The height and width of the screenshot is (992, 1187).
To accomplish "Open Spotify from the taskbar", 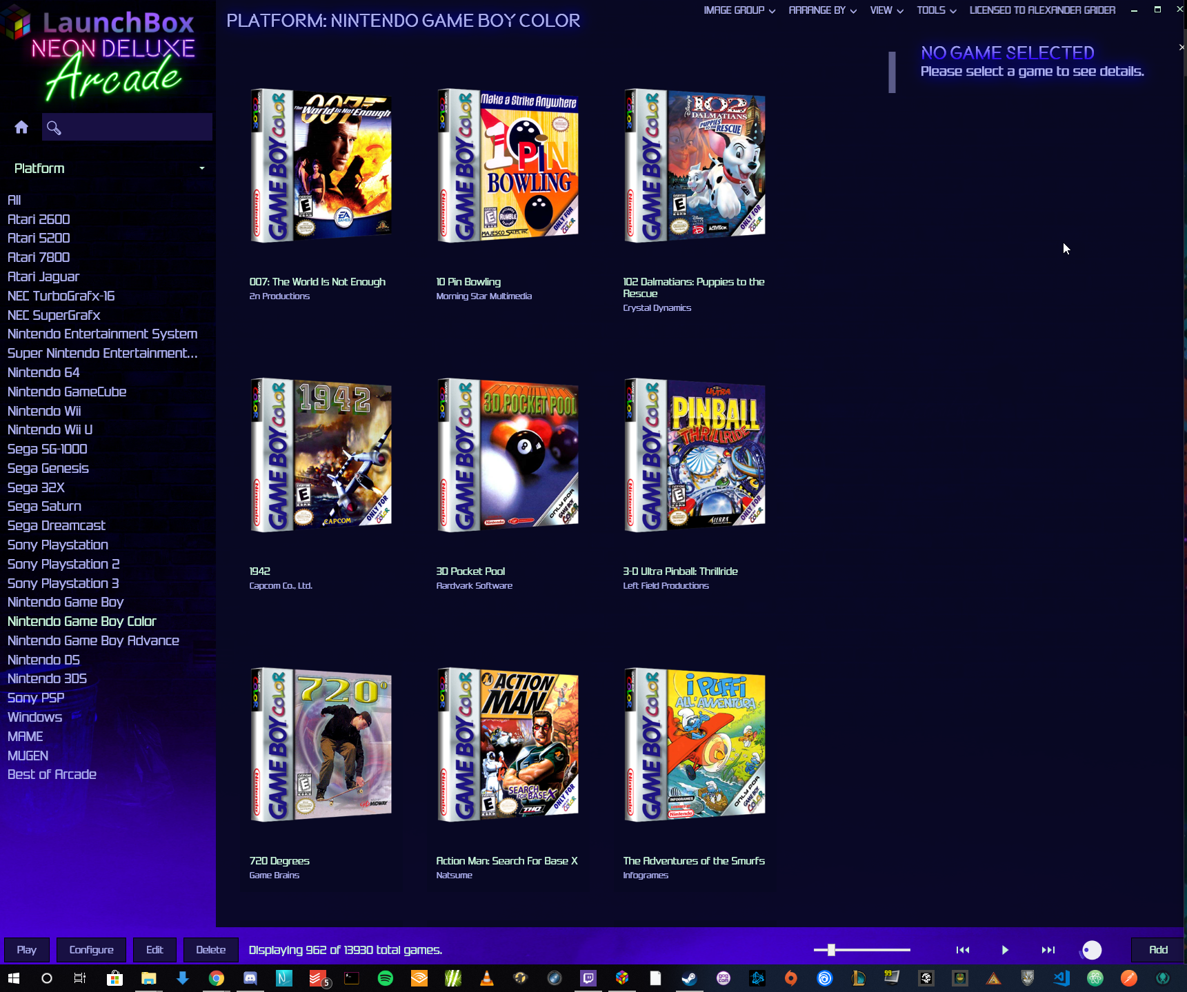I will [x=386, y=978].
